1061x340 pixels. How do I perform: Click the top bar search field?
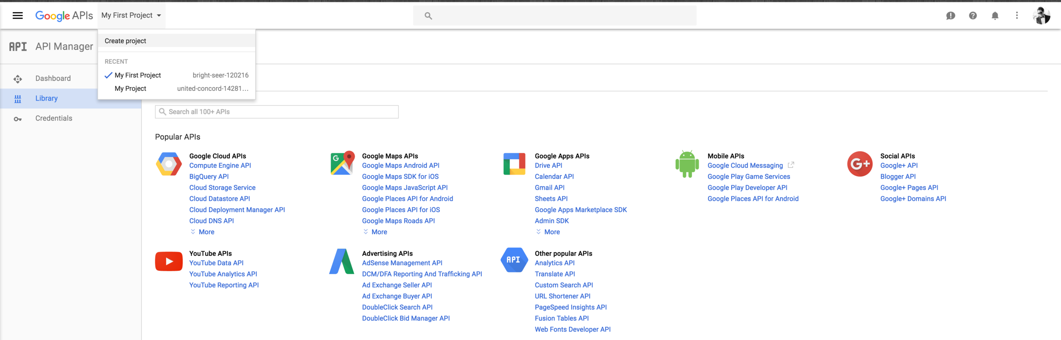pos(555,16)
